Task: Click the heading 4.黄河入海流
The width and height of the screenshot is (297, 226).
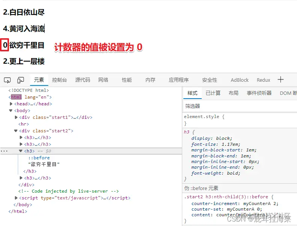Action: (24, 29)
